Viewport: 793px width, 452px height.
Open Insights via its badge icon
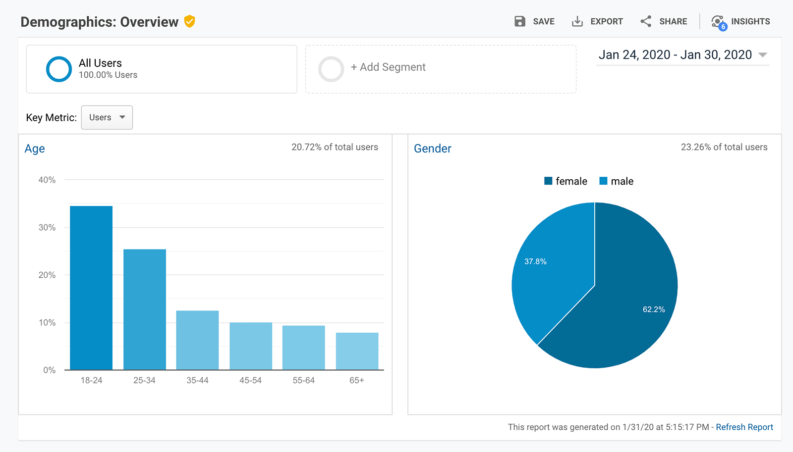[x=719, y=22]
